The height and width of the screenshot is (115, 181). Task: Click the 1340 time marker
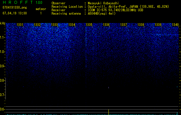(x=175, y=25)
